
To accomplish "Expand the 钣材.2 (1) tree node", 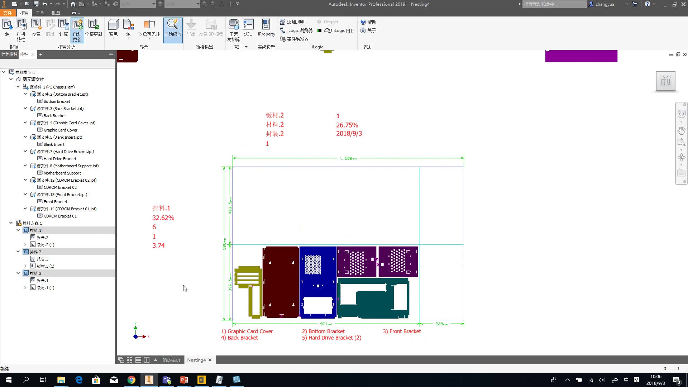I will click(25, 245).
